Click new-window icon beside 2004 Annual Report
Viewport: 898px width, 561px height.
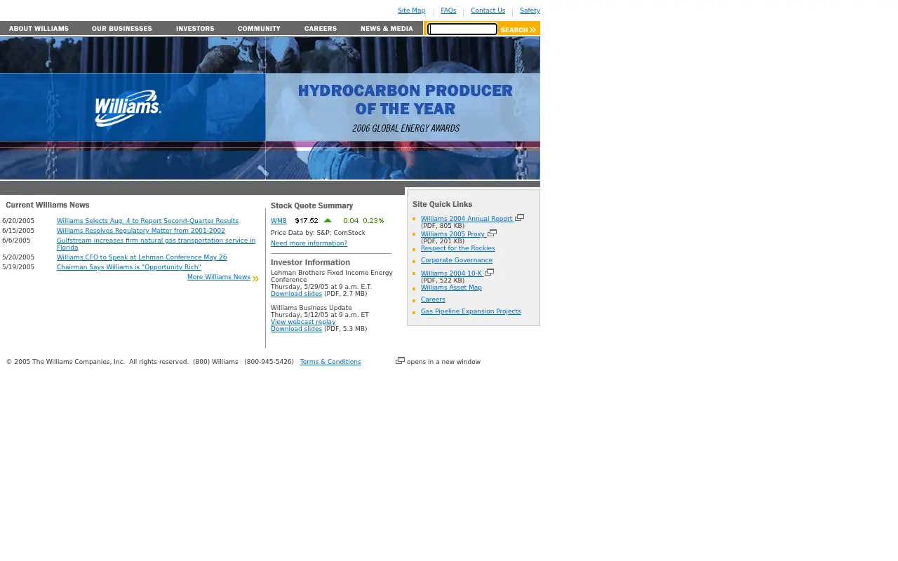point(519,218)
